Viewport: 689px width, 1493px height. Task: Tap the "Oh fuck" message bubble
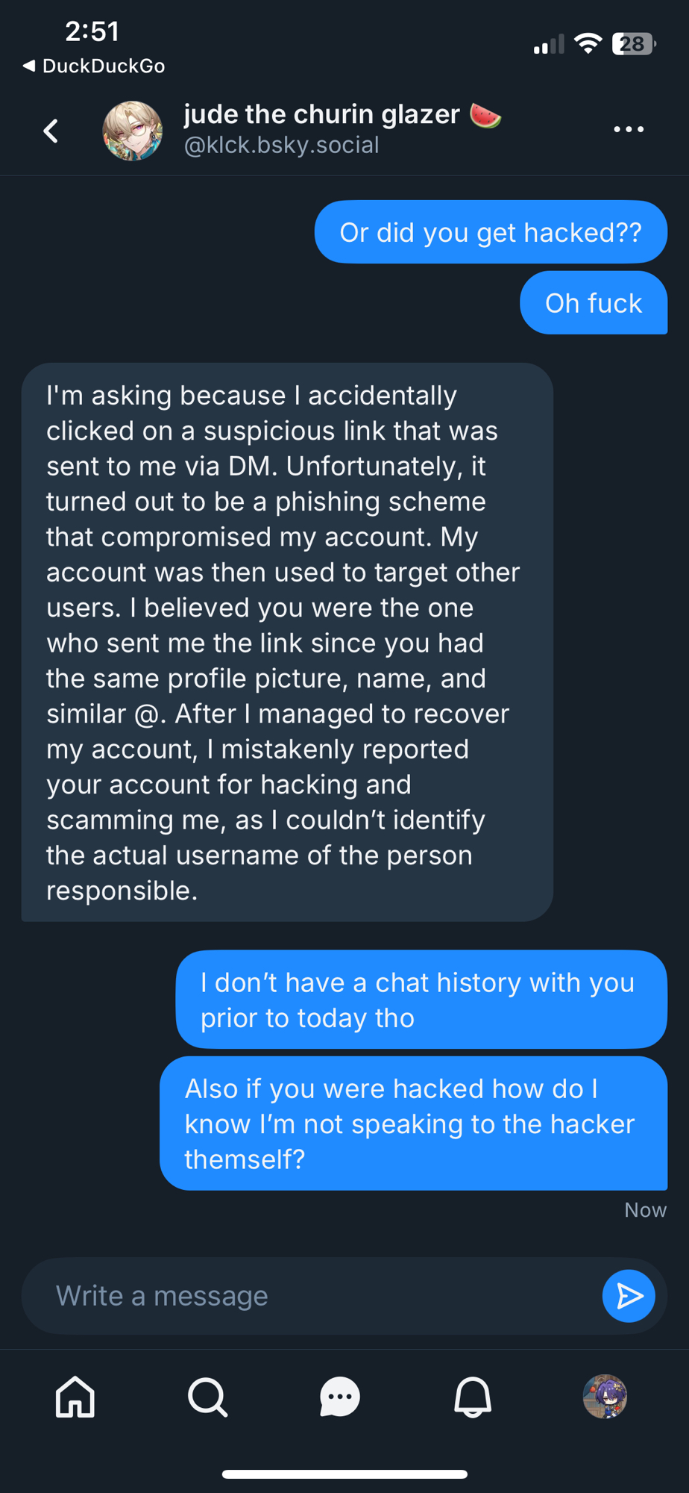594,303
